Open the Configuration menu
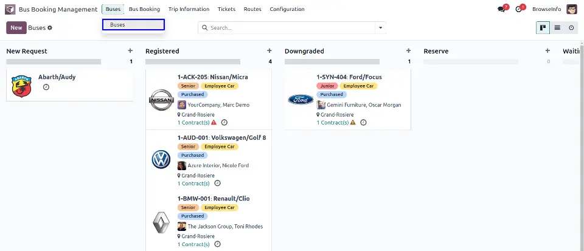 (287, 9)
